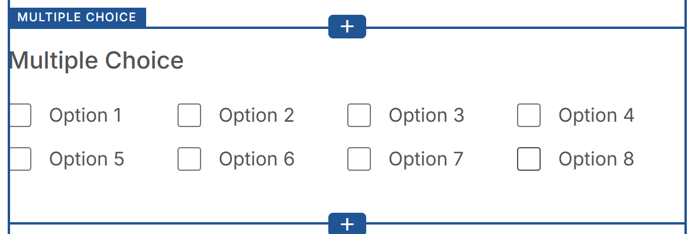Mark the Option 6 checkbox
This screenshot has height=234, width=688.
189,158
